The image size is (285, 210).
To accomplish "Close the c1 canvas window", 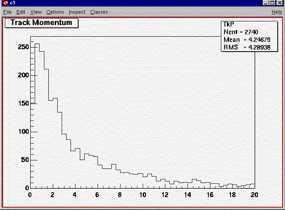I will point(280,3).
